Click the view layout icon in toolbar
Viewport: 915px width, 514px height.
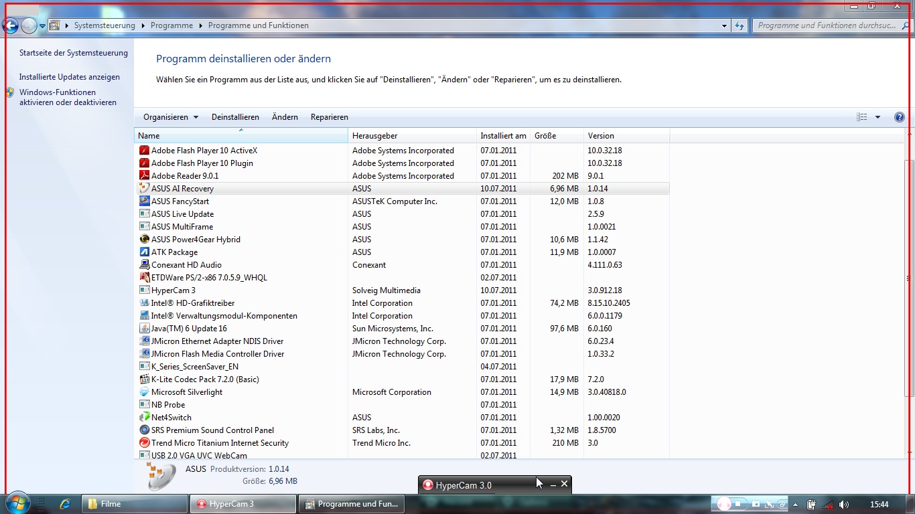(862, 117)
